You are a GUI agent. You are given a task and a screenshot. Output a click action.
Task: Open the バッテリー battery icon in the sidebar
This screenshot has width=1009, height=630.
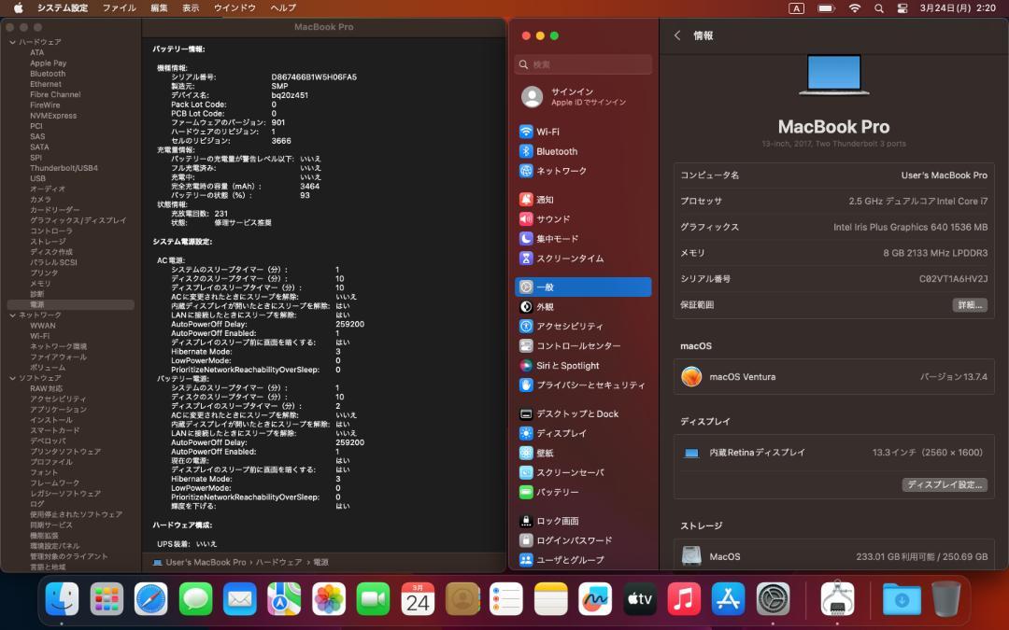pyautogui.click(x=526, y=493)
